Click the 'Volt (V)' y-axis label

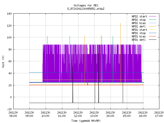tap(3, 61)
